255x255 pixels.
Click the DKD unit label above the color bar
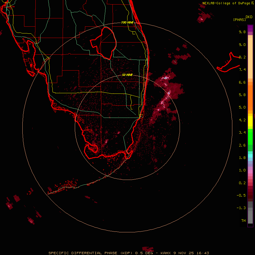coord(249,17)
